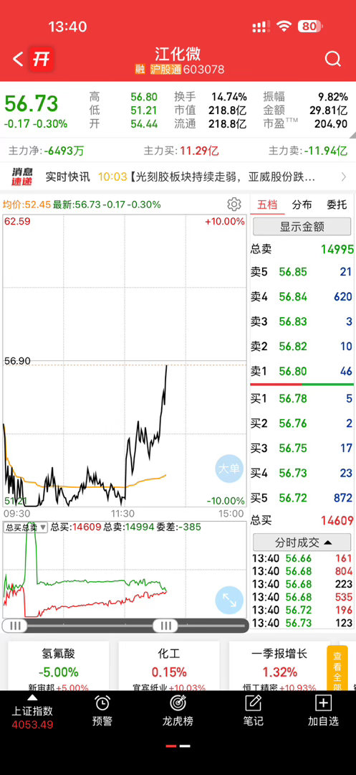Collapse the 分时成交 list
Screen dimensions: 356x775
302,542
